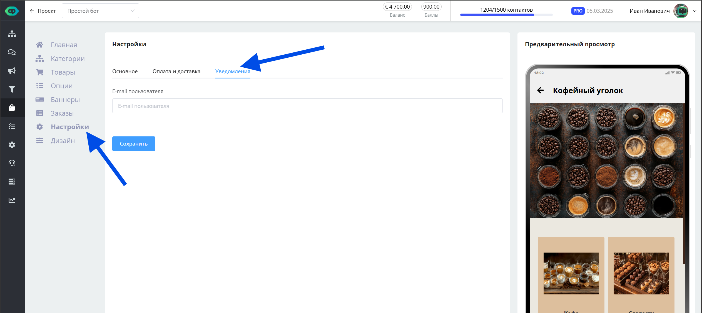Screen dimensions: 702x313
Task: Open Дизайн in the store menu
Action: tap(63, 141)
